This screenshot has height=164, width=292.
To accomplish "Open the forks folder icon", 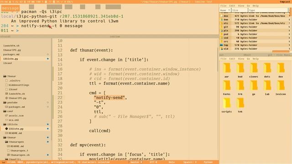I will click(x=227, y=85).
